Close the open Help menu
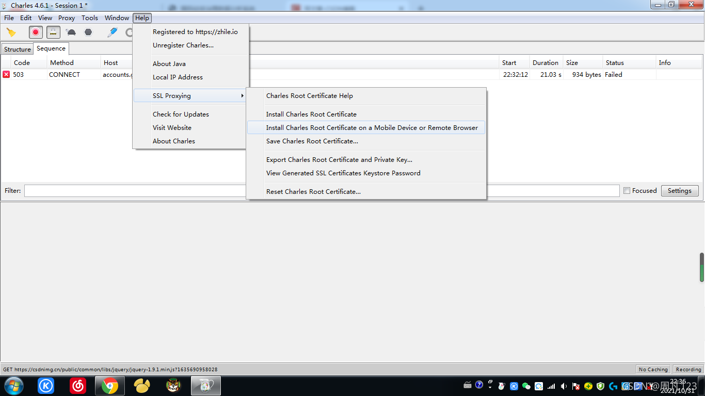Screen dimensions: 705x396 [x=142, y=18]
